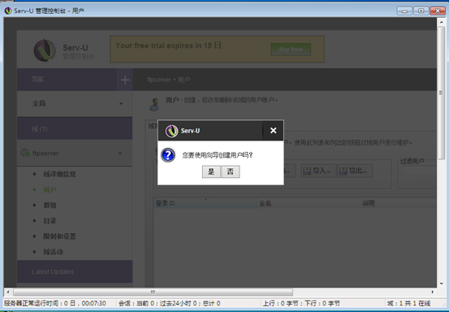Click the Latest Updates header

click(x=75, y=271)
